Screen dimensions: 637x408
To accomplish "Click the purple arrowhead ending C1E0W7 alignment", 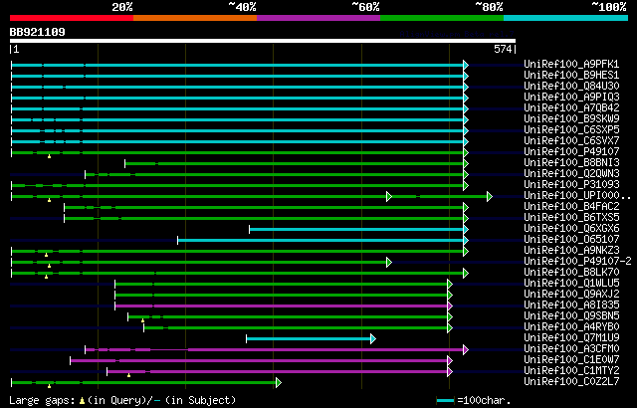I will 449,360.
